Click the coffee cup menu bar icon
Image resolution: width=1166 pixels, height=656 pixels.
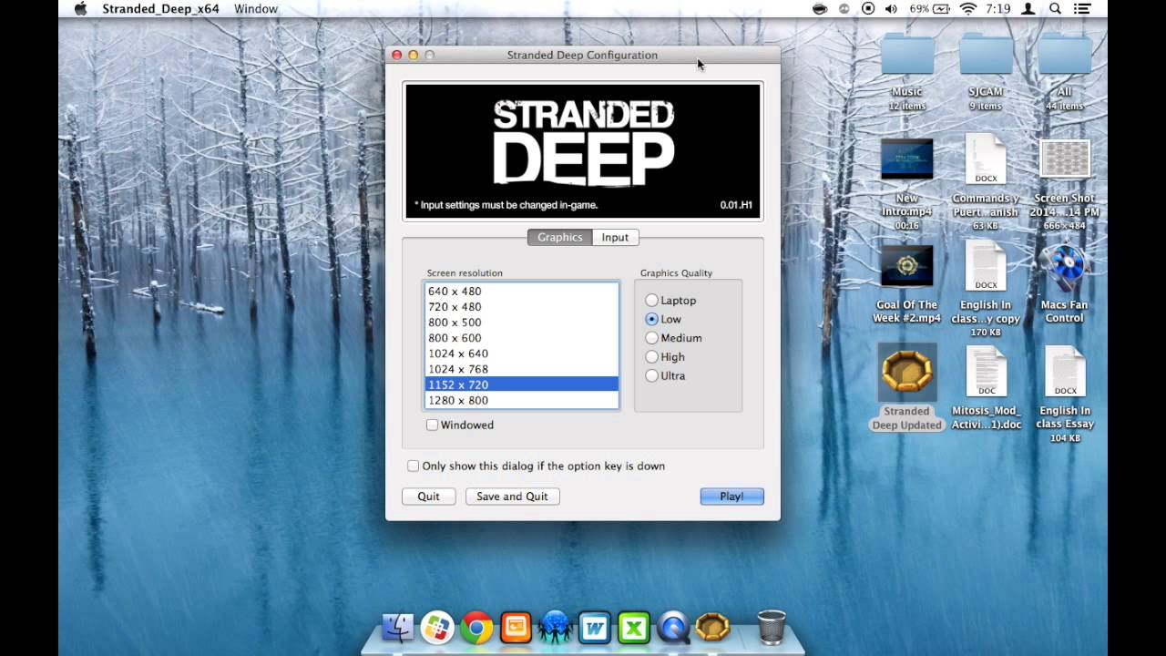coord(820,9)
